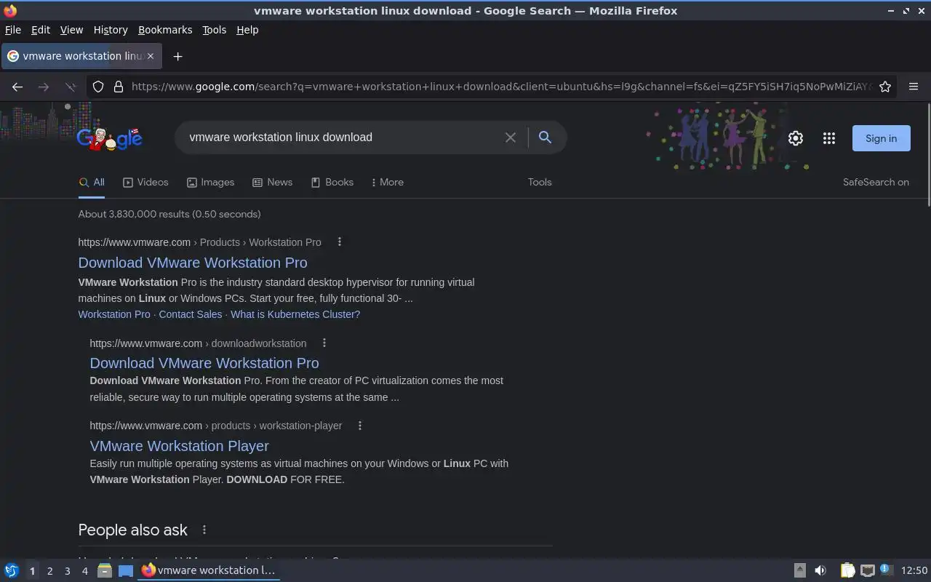Open What is Kubernetes Cluster link

[295, 314]
